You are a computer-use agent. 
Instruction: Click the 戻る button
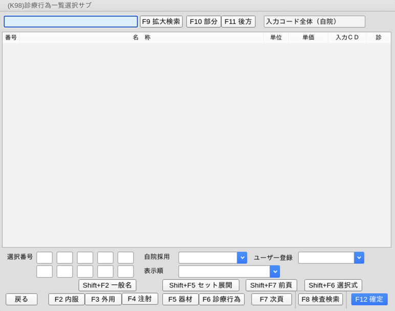pyautogui.click(x=21, y=299)
